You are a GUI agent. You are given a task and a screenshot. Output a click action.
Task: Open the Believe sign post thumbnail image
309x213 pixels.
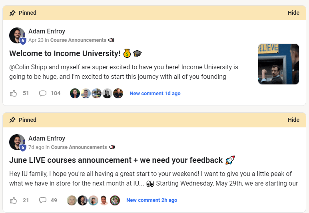point(279,64)
